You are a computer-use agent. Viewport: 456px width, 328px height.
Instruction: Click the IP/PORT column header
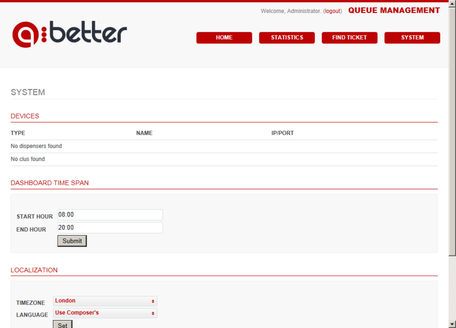pos(282,133)
